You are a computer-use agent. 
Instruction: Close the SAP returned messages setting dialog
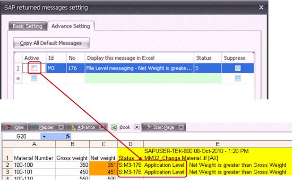tap(261, 8)
